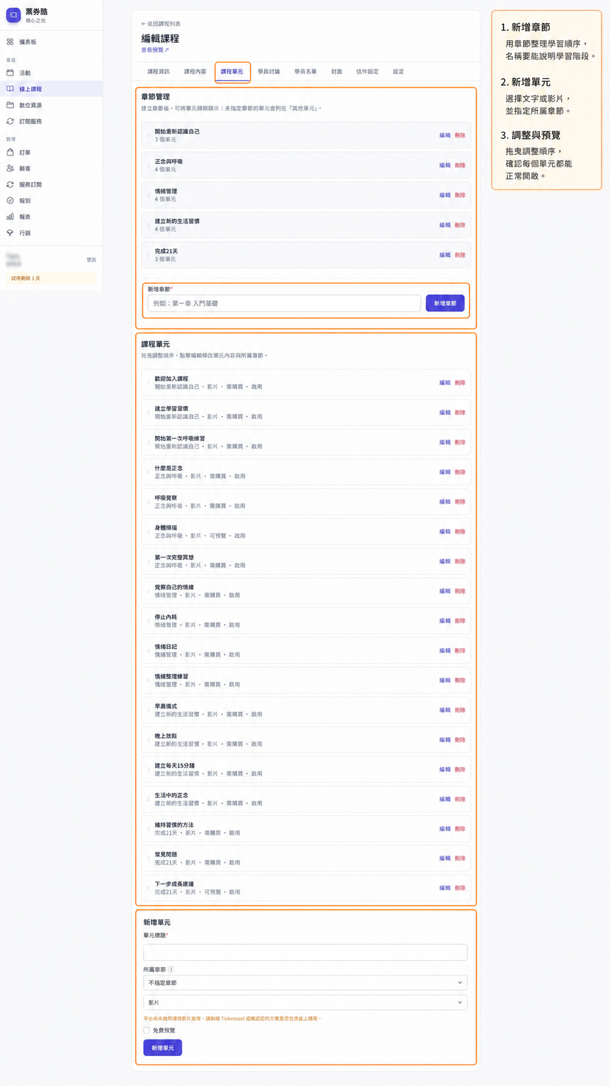Image resolution: width=610 pixels, height=1086 pixels.
Task: Switch to the 封面 tab
Action: pos(337,71)
